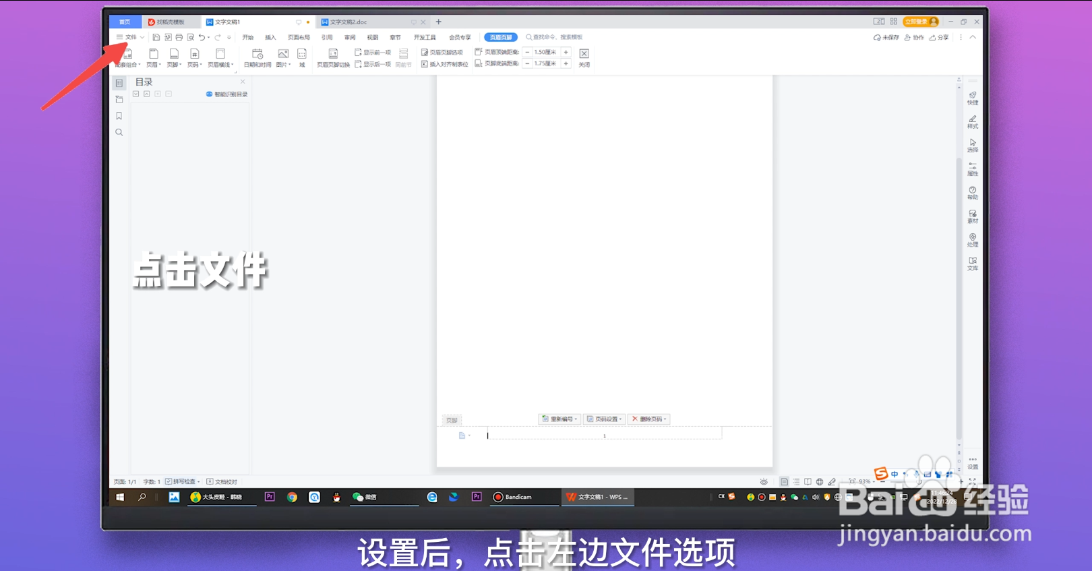Image resolution: width=1092 pixels, height=571 pixels.
Task: Open the 重新编号 dropdown
Action: click(x=559, y=419)
